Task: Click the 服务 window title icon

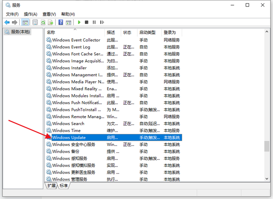Action: tap(8, 5)
